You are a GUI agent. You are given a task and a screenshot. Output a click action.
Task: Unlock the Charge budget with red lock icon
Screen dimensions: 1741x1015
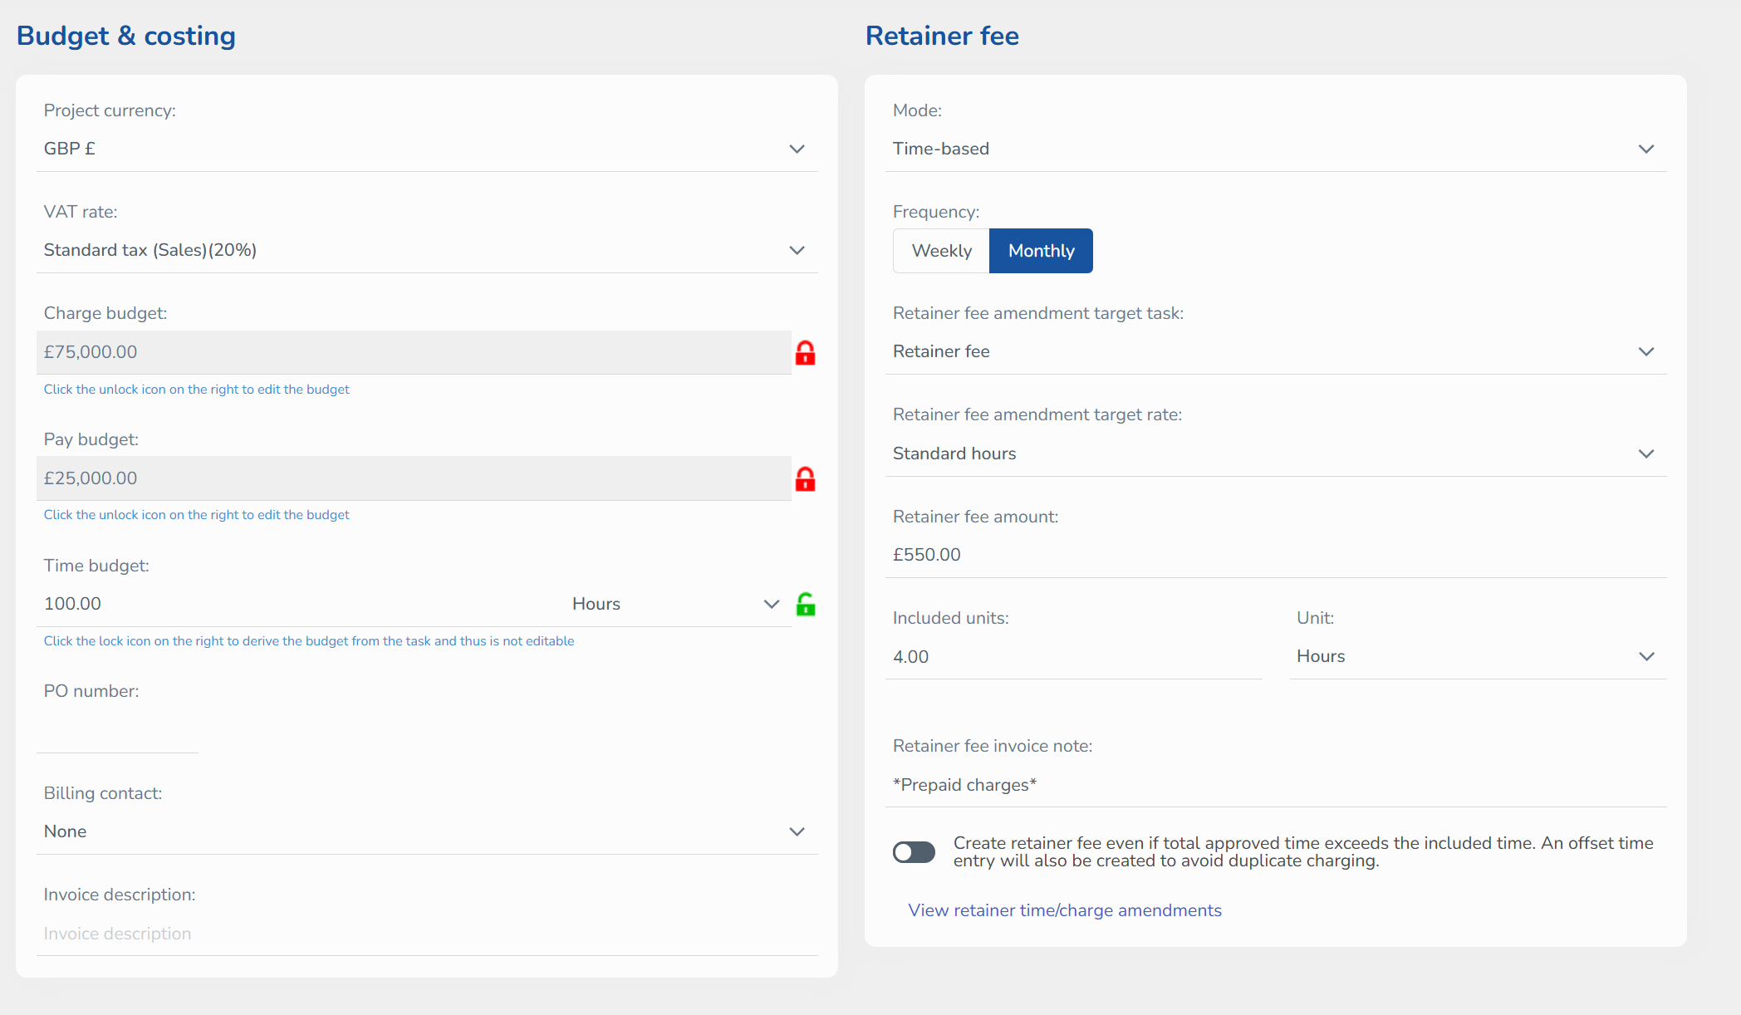click(805, 353)
